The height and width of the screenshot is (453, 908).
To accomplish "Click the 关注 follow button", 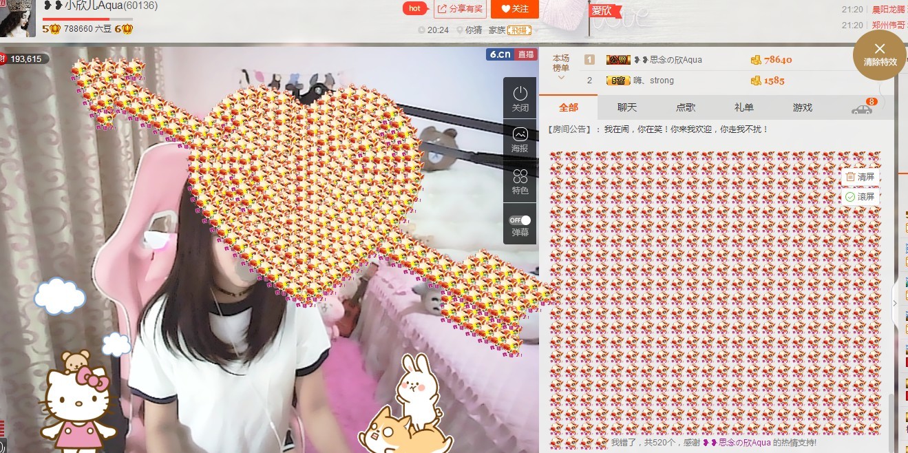I will pyautogui.click(x=514, y=9).
